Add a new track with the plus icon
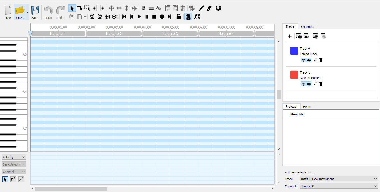Image resolution: width=380 pixels, height=192 pixels. coord(289,36)
